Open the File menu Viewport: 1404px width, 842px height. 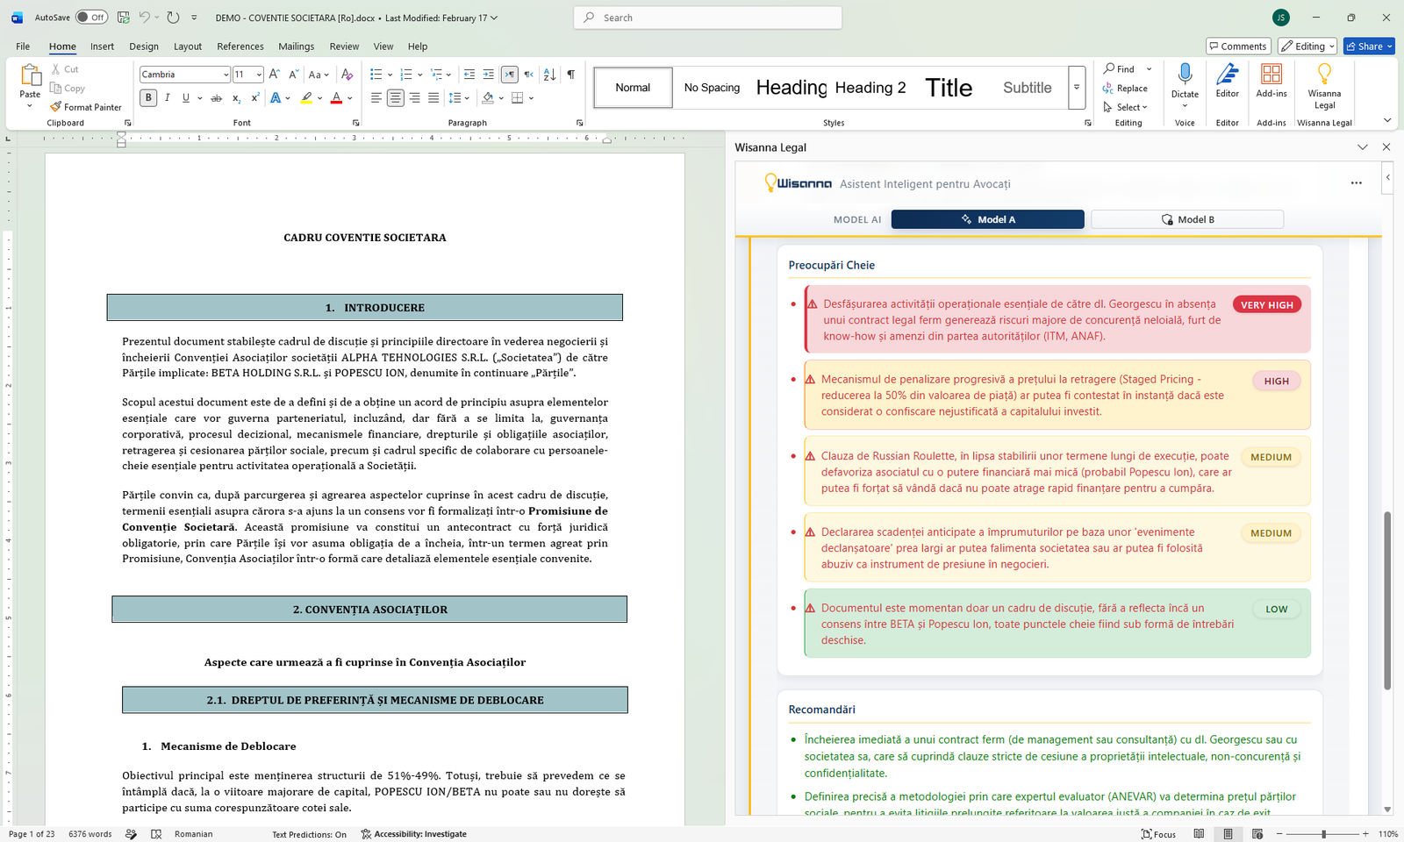pos(23,46)
